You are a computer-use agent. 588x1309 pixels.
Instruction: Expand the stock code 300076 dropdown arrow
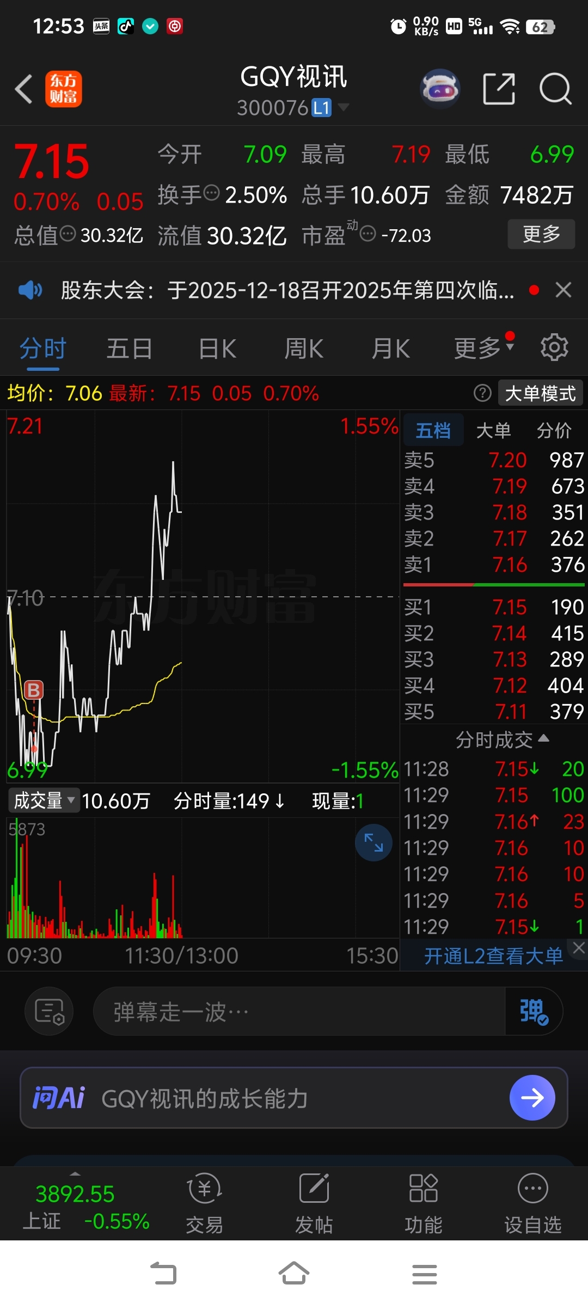coord(343,107)
